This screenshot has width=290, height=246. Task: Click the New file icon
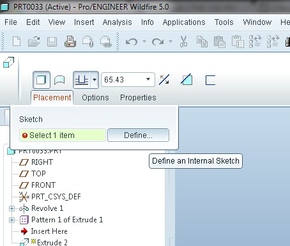(x=17, y=41)
